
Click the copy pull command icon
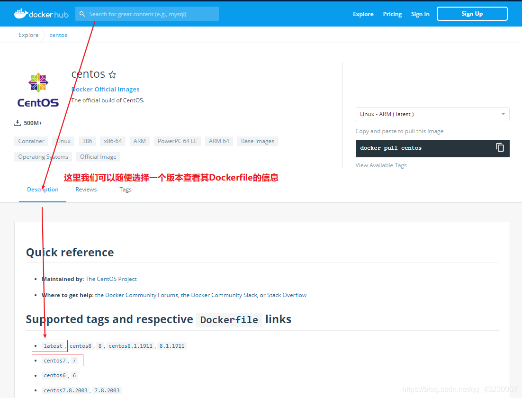click(x=500, y=147)
